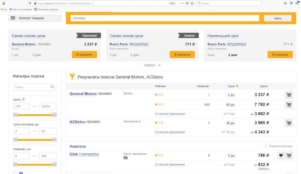Add ACDelco 3 965 ₽ offer to cart
The image size is (301, 174).
click(289, 123)
